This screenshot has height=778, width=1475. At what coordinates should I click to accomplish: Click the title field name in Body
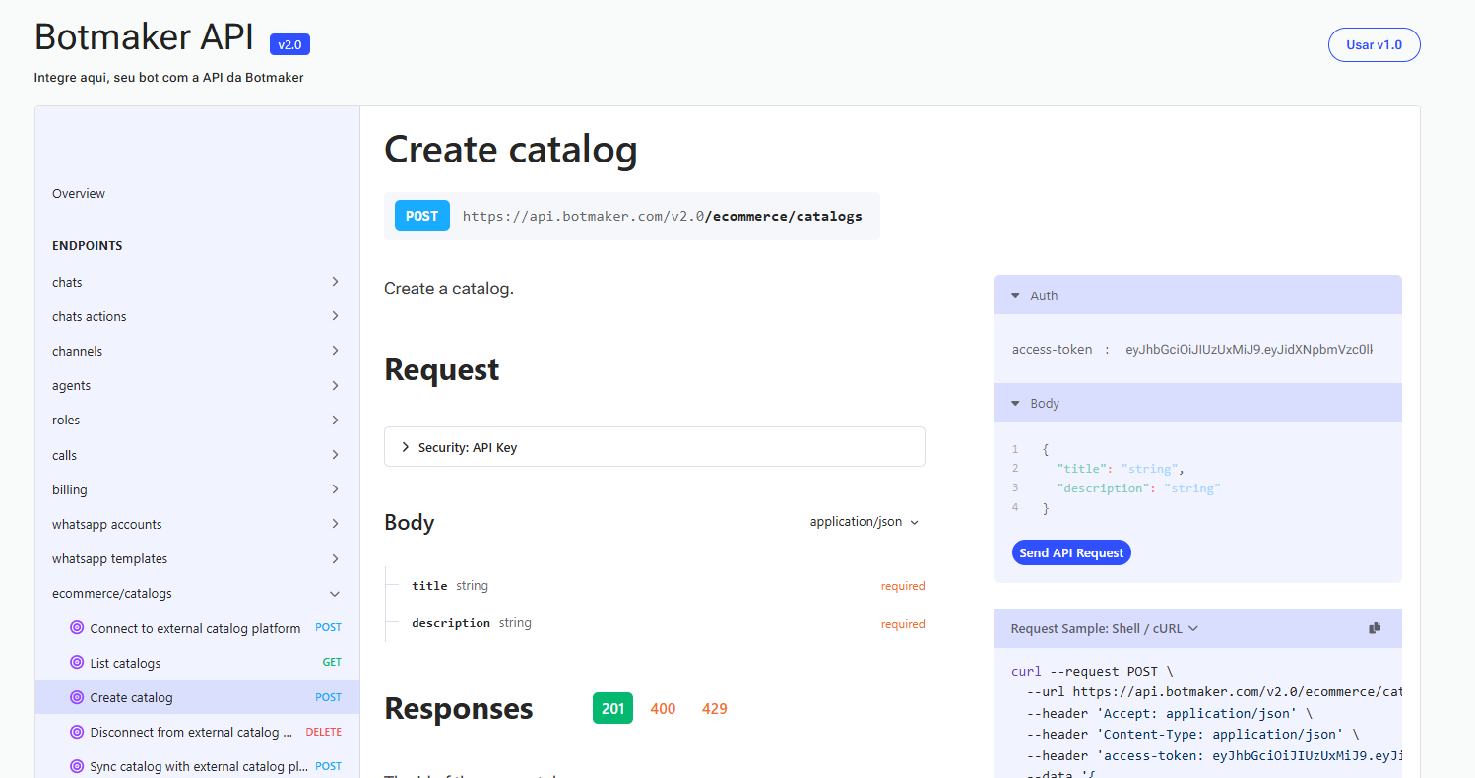pos(429,586)
